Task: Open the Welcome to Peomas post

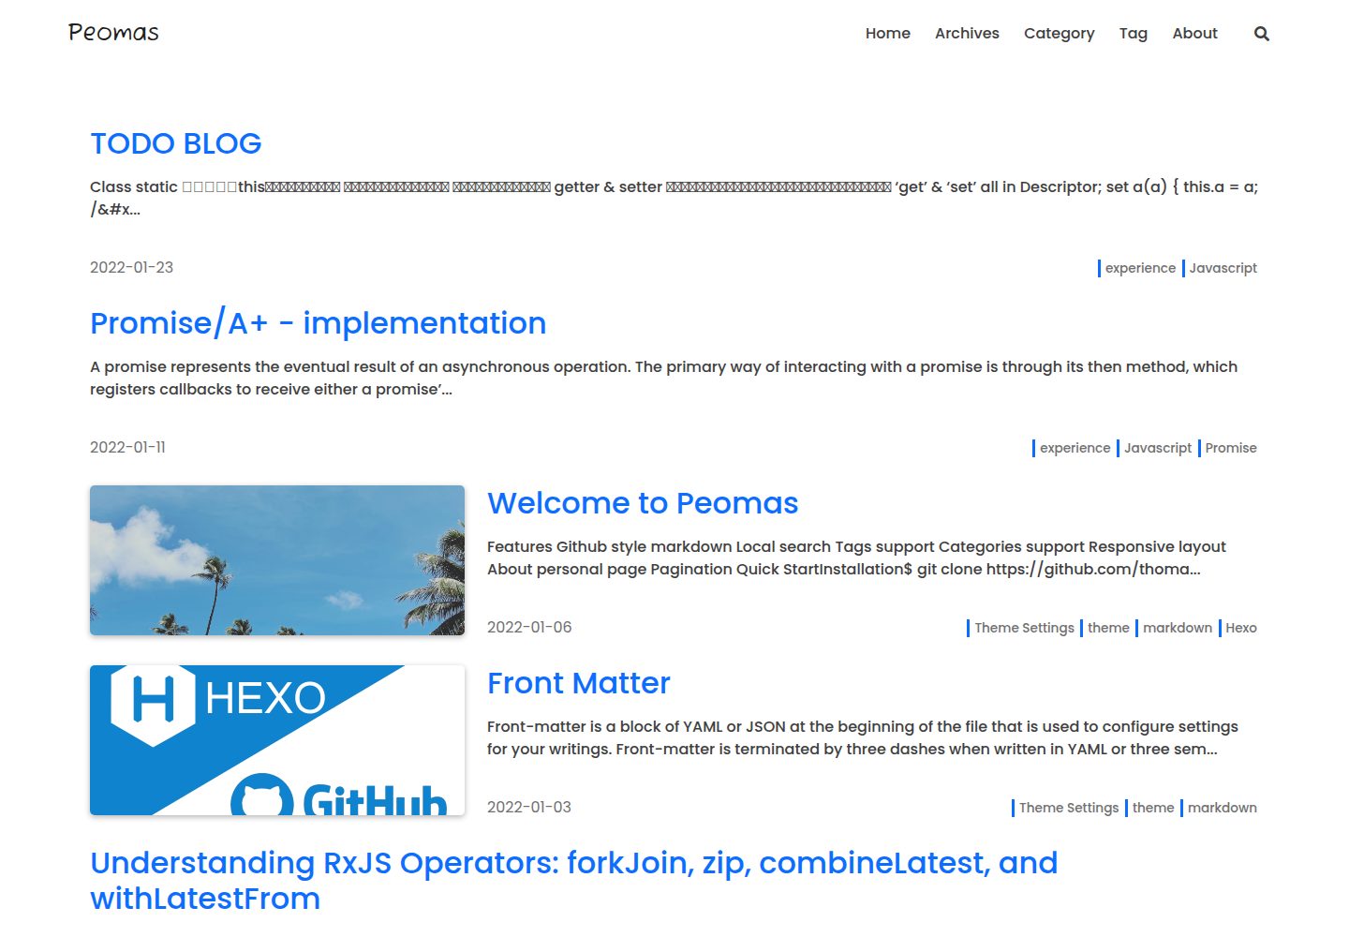Action: tap(643, 503)
